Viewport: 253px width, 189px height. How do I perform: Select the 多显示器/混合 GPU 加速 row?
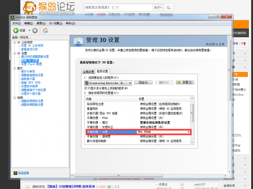pyautogui.click(x=137, y=113)
